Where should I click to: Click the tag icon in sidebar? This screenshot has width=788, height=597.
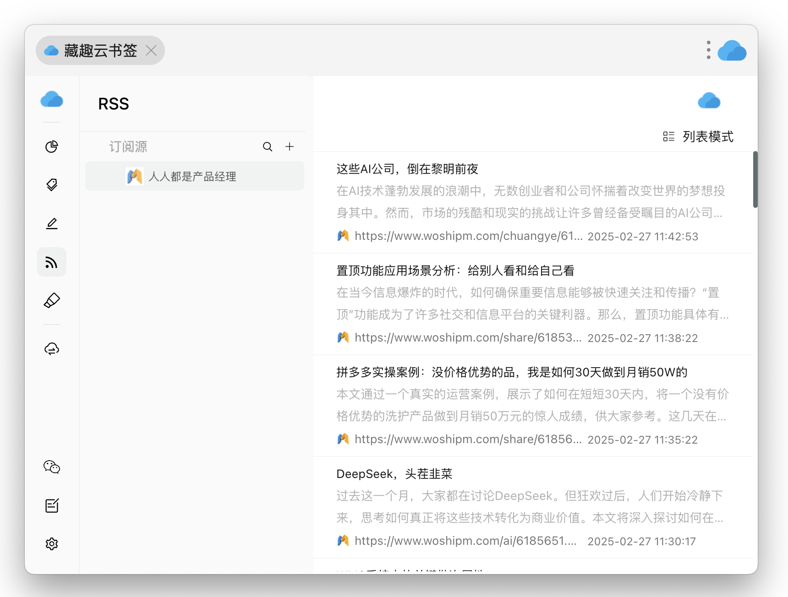[x=52, y=185]
